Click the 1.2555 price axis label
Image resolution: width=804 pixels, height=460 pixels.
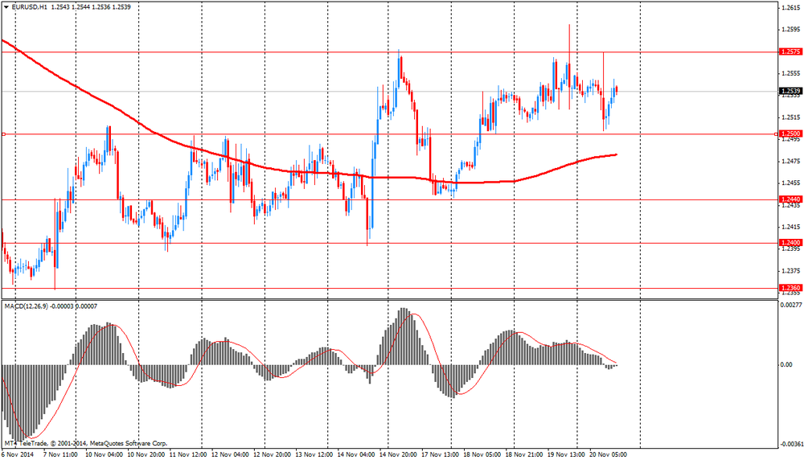click(x=790, y=73)
